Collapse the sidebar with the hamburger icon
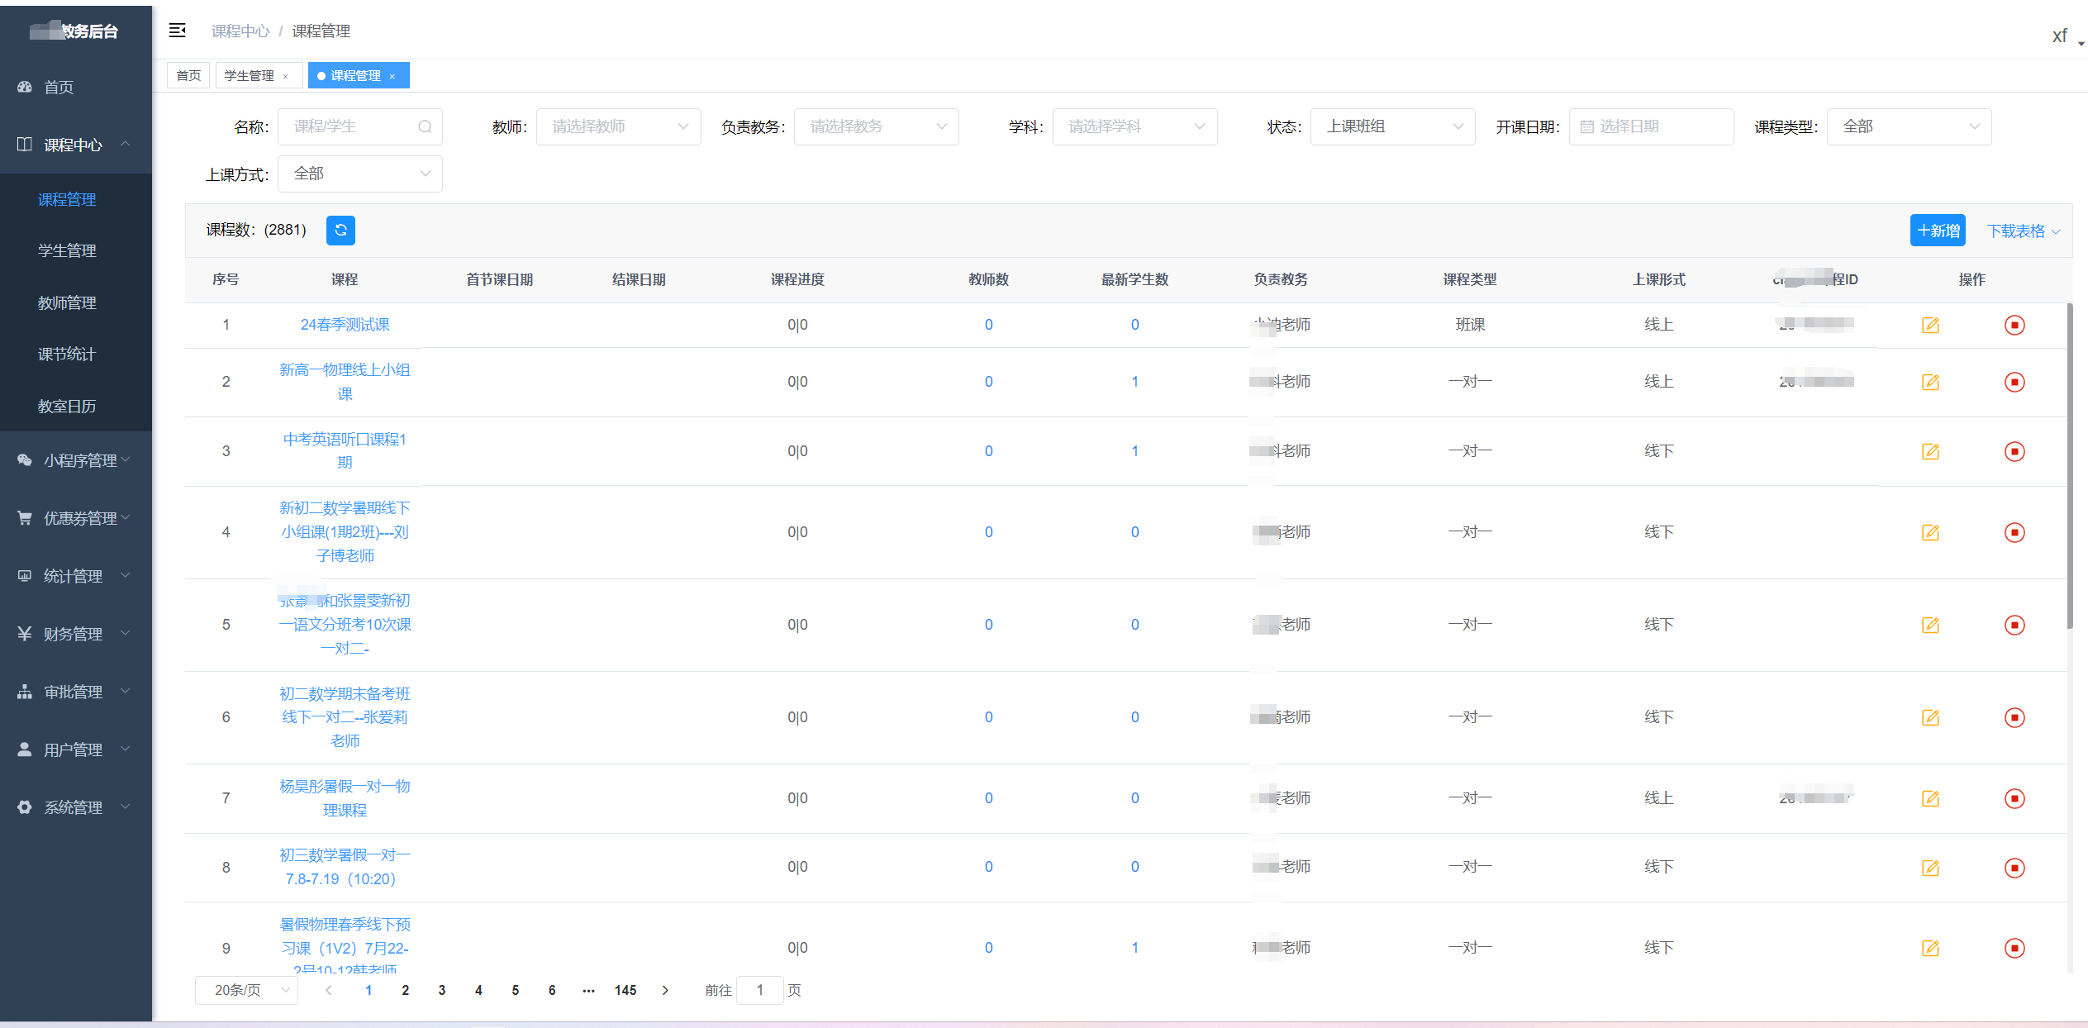The width and height of the screenshot is (2088, 1028). (x=177, y=31)
